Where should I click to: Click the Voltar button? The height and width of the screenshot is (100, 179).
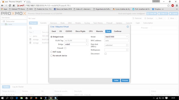116,80
